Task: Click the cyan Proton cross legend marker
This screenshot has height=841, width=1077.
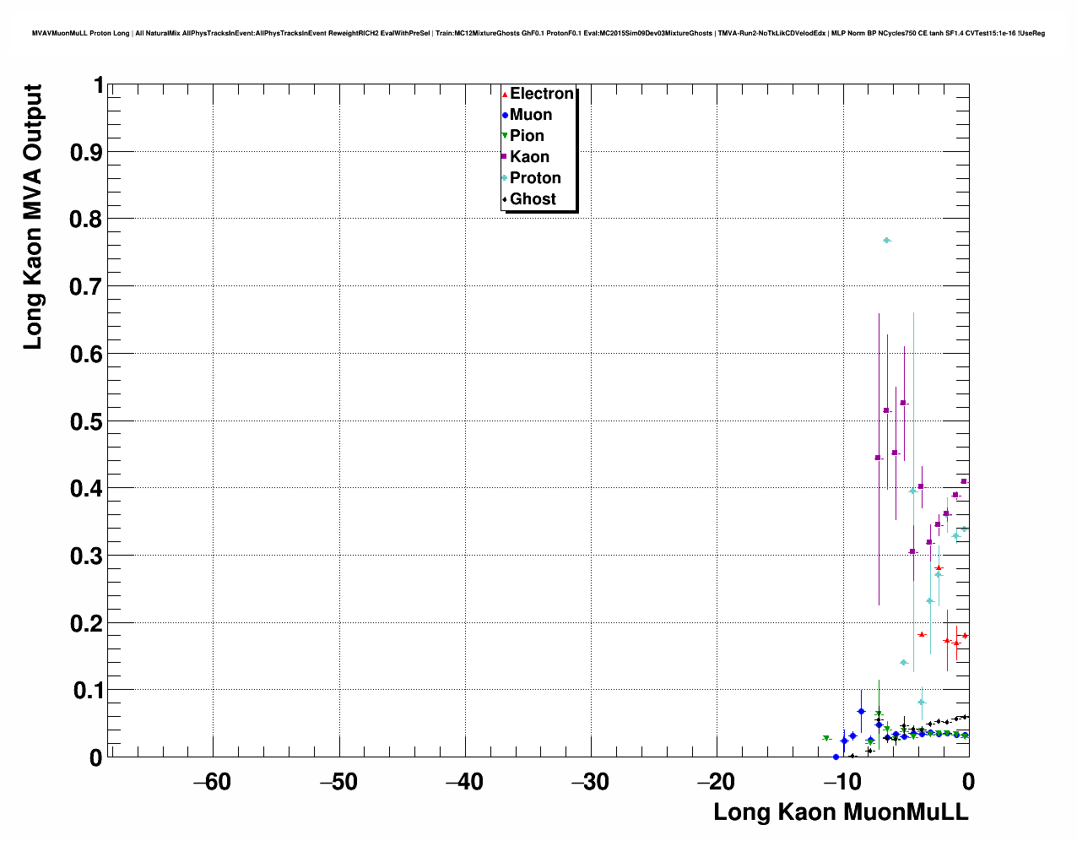Action: pos(505,178)
